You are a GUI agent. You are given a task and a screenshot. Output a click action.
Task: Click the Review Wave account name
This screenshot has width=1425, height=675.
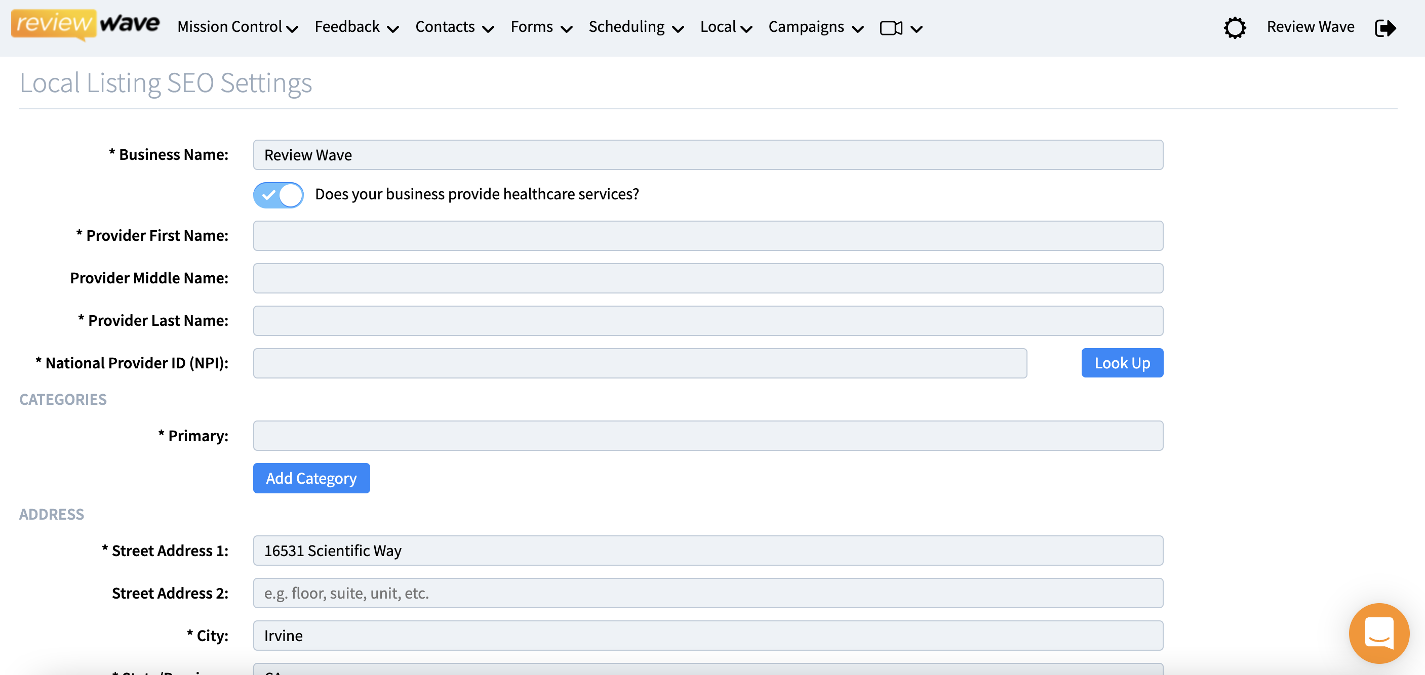pos(1310,27)
